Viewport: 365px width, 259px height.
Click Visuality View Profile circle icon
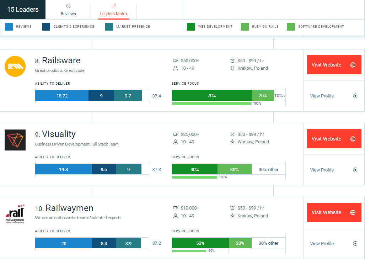click(355, 170)
